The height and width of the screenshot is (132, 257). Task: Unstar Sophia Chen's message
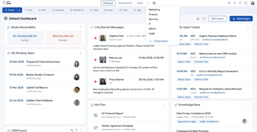click(x=95, y=38)
